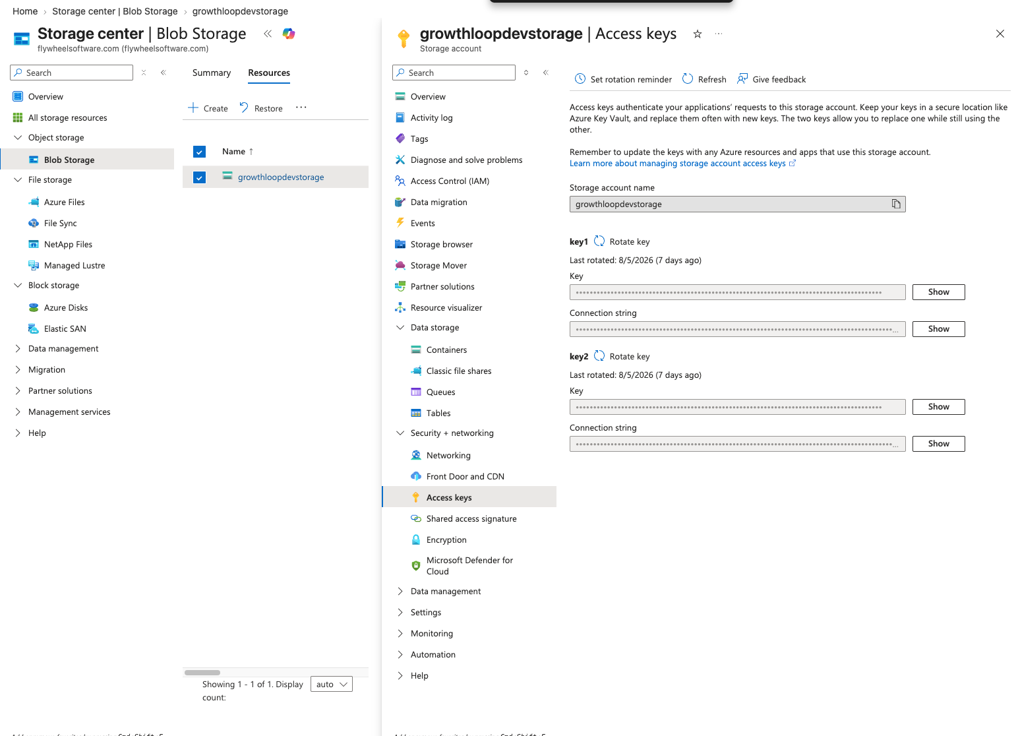1018x736 pixels.
Task: Expand Automation in the resource menu
Action: tap(400, 654)
